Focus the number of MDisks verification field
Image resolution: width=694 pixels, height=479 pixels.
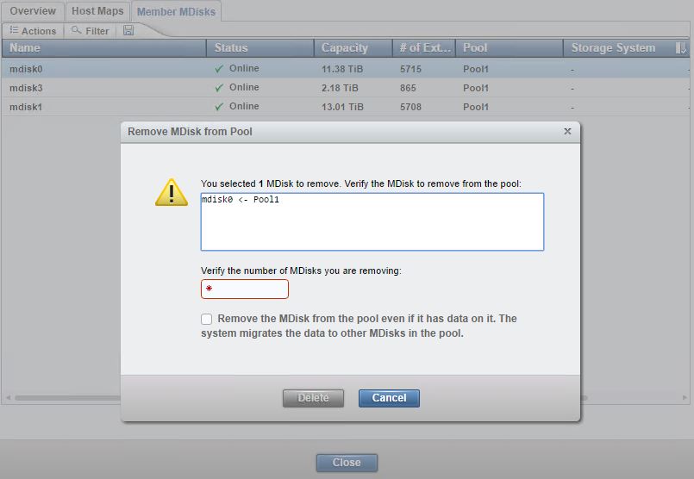tap(245, 289)
